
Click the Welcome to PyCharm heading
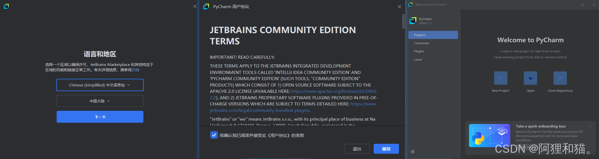(531, 40)
